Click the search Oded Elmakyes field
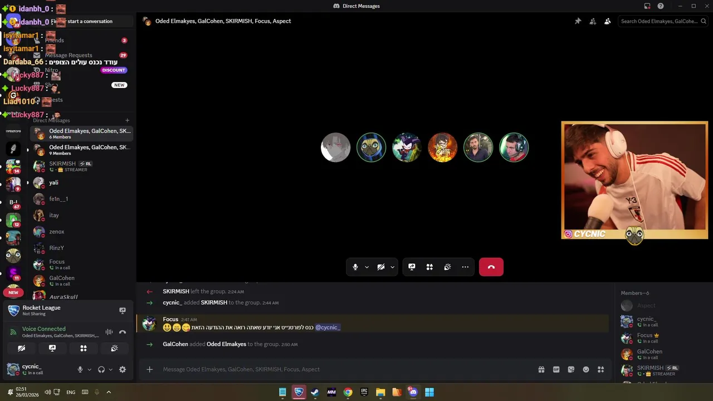The height and width of the screenshot is (401, 713). pos(663,21)
